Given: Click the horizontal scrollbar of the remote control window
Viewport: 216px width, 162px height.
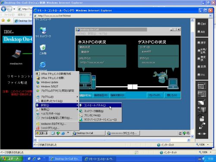Looking at the screenshot, I should click(104, 140).
